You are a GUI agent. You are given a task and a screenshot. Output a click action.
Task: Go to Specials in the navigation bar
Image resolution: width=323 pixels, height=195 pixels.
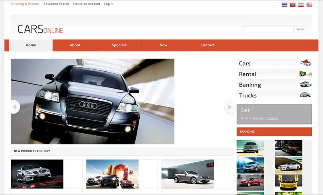coord(119,45)
